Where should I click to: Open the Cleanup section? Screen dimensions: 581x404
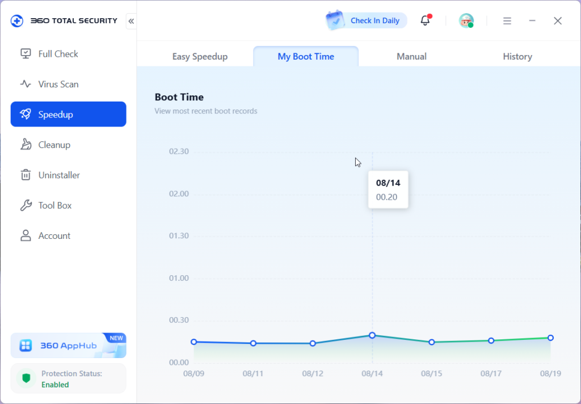point(69,145)
